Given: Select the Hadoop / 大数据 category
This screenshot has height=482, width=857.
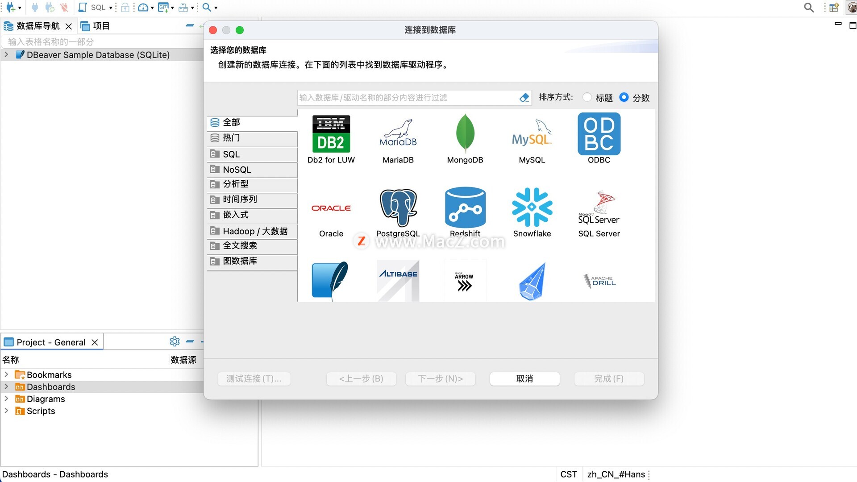Looking at the screenshot, I should [x=252, y=231].
